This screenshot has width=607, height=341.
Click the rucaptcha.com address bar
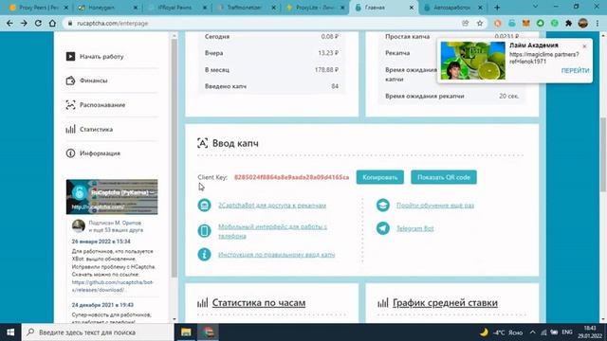click(x=264, y=23)
